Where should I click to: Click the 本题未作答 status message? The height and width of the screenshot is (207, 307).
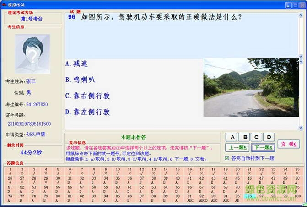click(133, 137)
